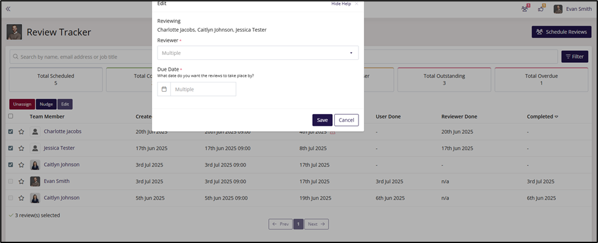Uncheck the Charlotte Jacobs row checkbox
This screenshot has height=243, width=598.
coord(10,132)
